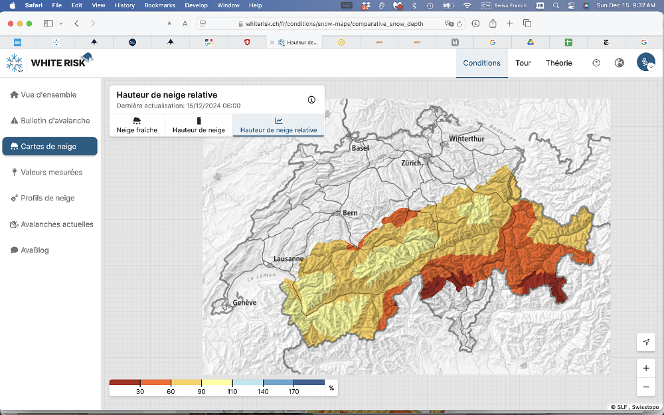Click the globe language icon
664x415 pixels.
coord(620,63)
